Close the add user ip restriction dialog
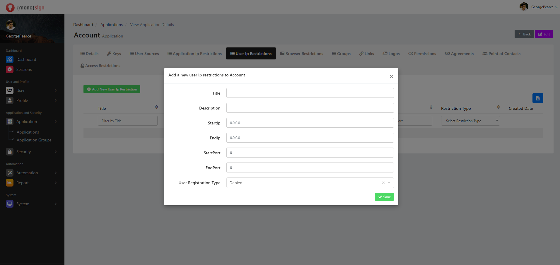This screenshot has height=265, width=560. (391, 76)
